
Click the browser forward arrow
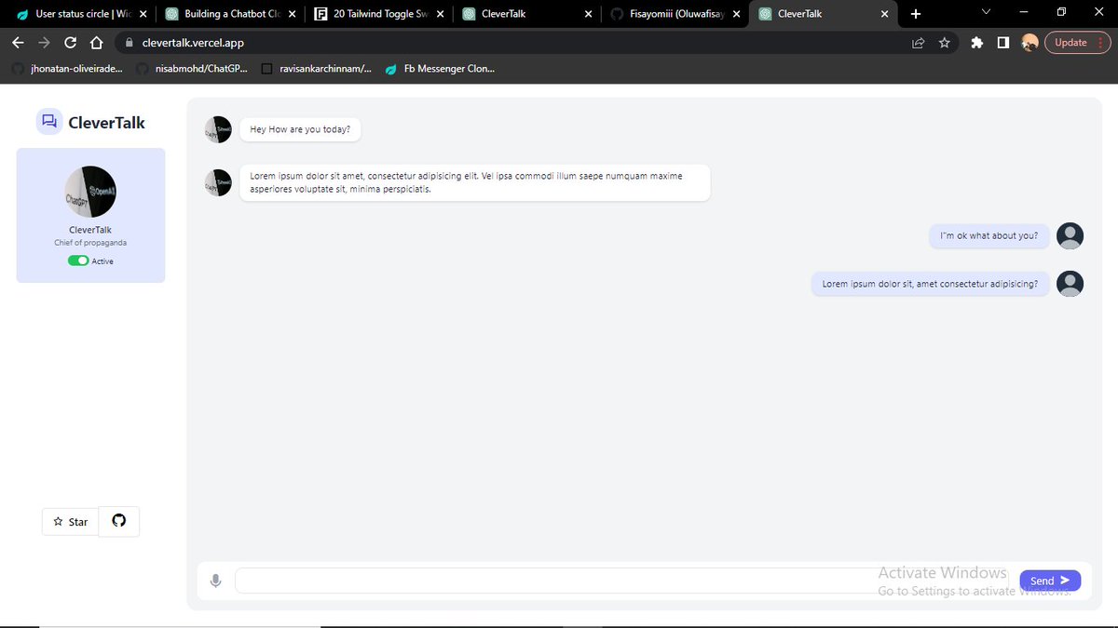click(44, 43)
